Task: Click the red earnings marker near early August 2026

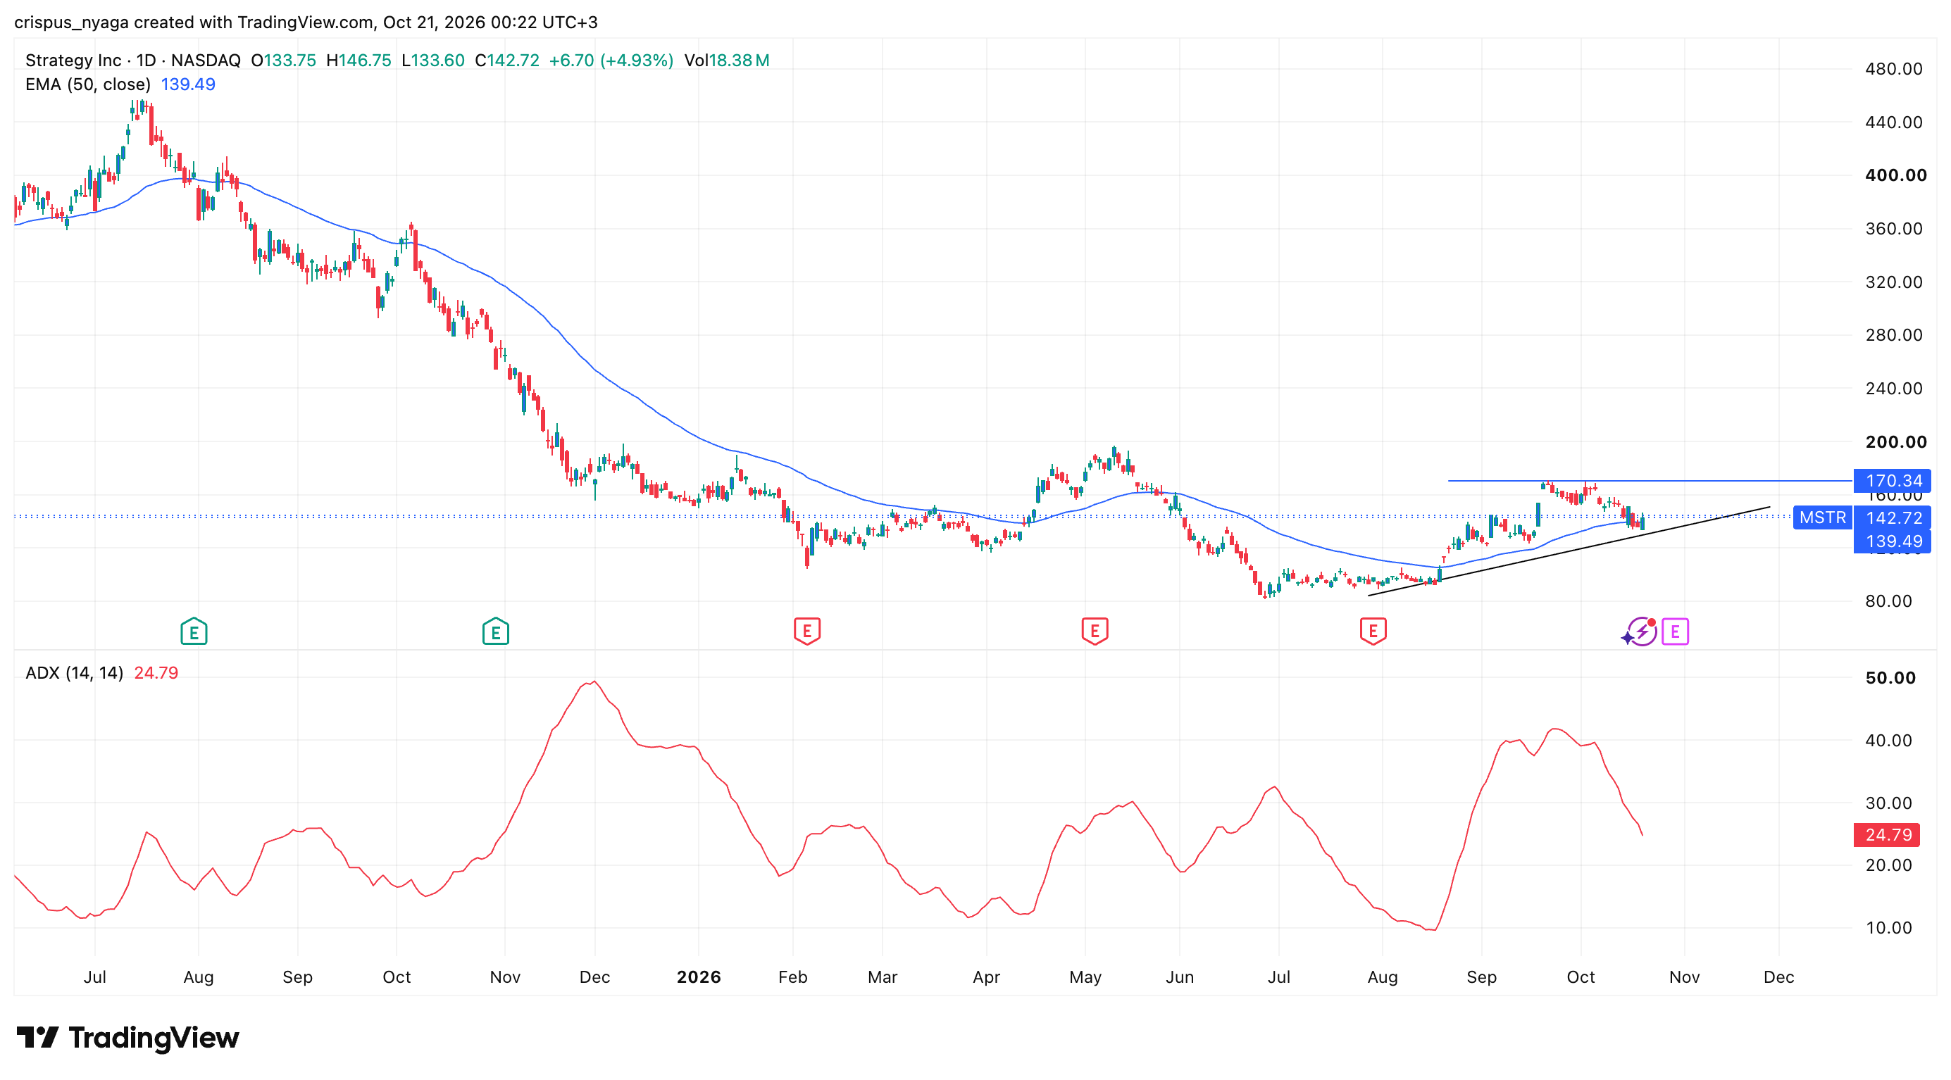Action: click(x=1372, y=632)
